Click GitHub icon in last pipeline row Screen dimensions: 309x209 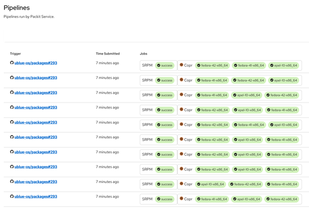(x=12, y=196)
